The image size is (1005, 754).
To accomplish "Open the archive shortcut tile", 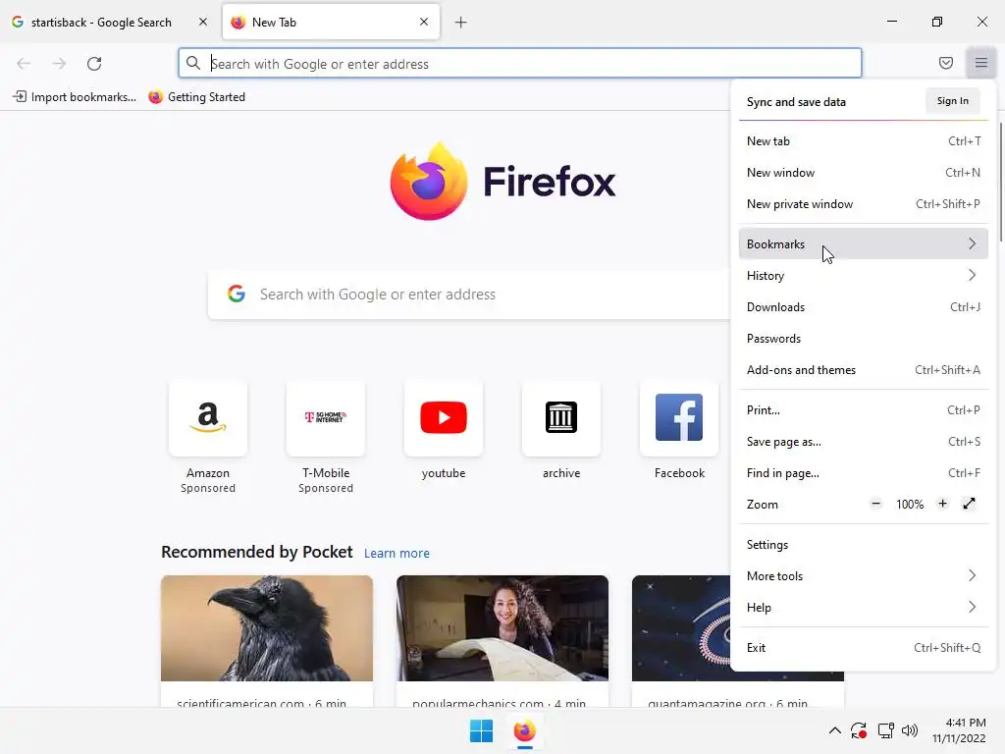I will (561, 418).
